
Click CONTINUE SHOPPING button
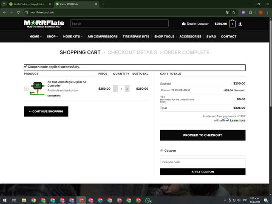[x=46, y=111]
